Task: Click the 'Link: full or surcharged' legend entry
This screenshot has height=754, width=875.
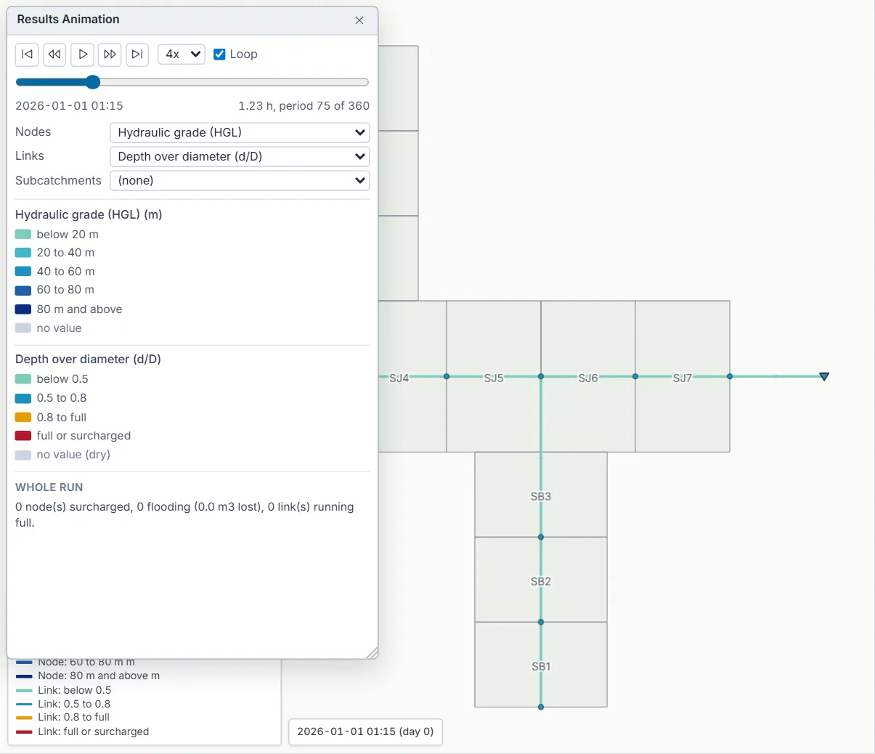Action: tap(82, 731)
